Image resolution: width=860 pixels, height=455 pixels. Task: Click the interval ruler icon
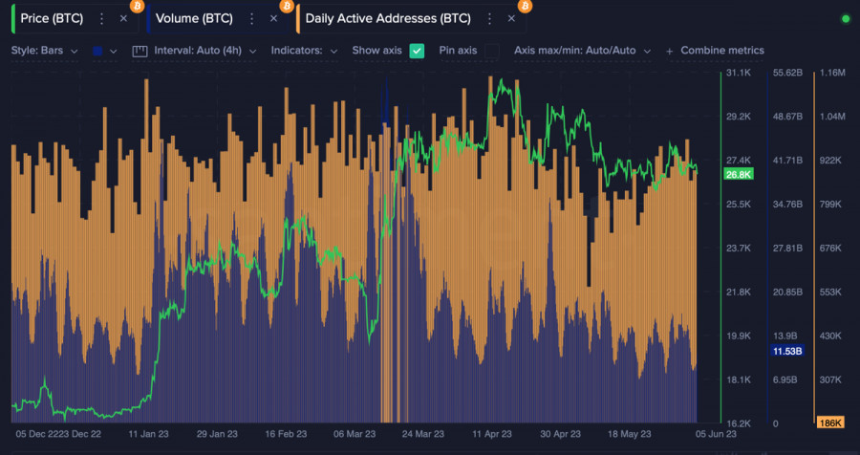coord(140,51)
